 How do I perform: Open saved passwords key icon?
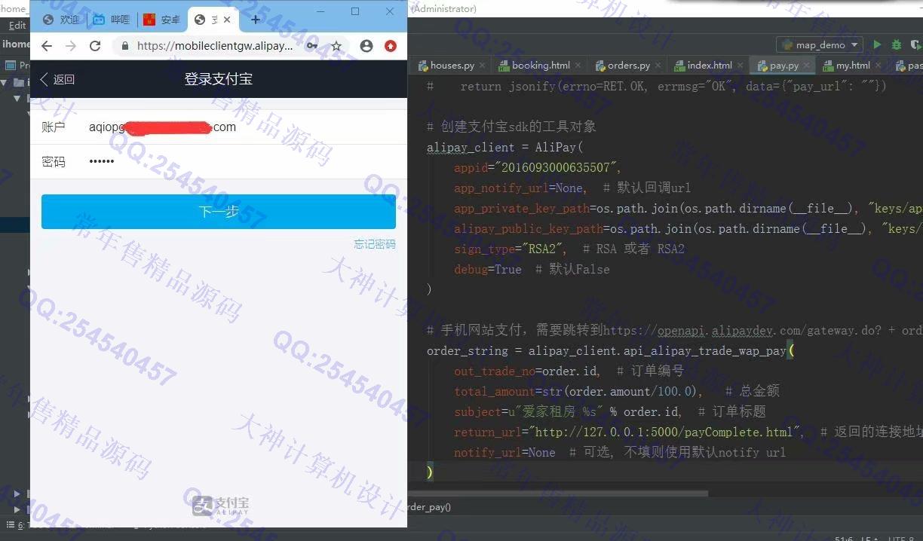click(x=311, y=46)
